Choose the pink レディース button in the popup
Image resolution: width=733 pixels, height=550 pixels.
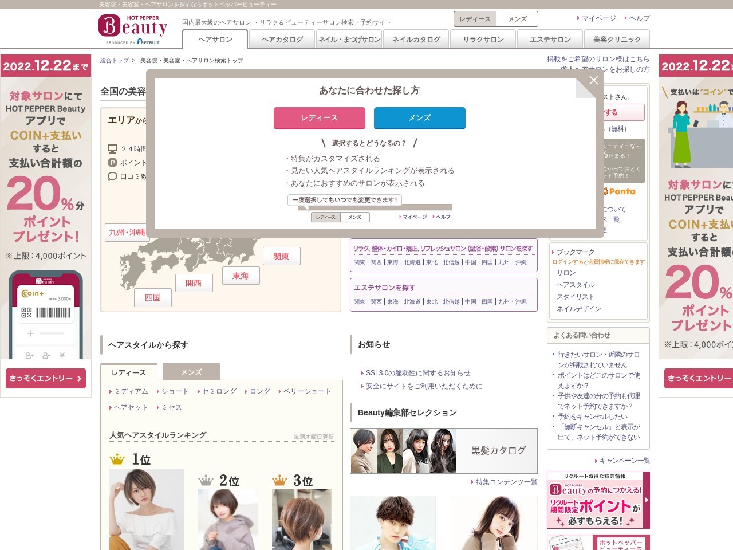(319, 117)
